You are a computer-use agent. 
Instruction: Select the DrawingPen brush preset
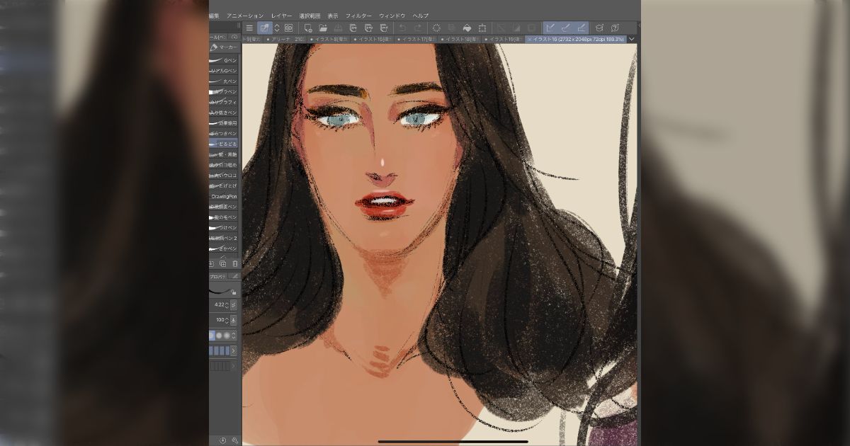coord(224,196)
